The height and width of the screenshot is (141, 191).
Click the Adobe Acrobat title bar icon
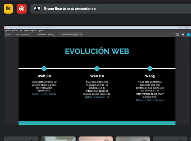pos(6,28)
